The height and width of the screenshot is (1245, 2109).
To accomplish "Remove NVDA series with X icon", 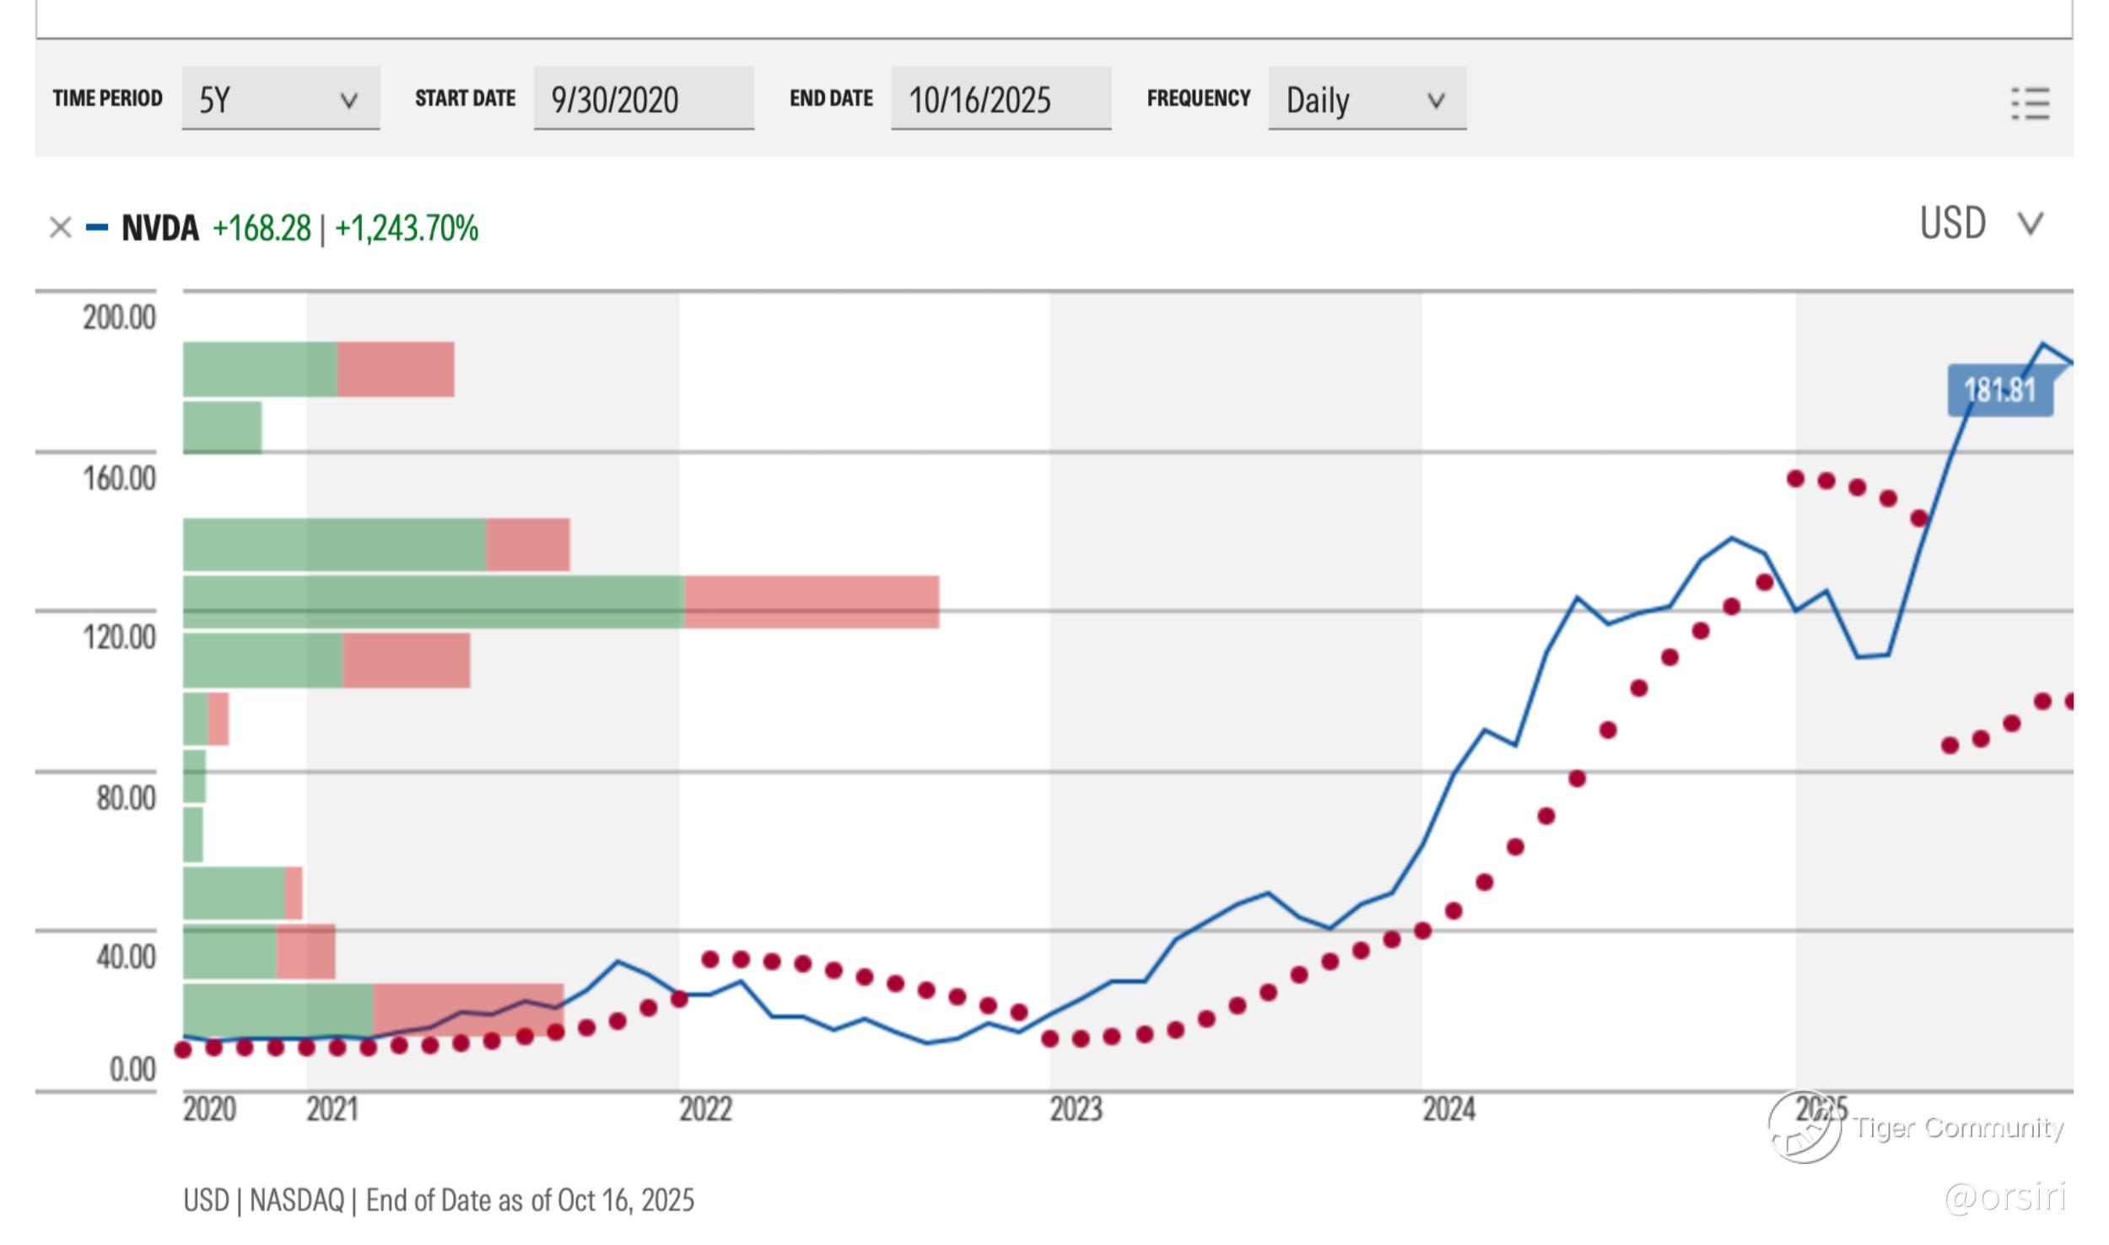I will (60, 228).
